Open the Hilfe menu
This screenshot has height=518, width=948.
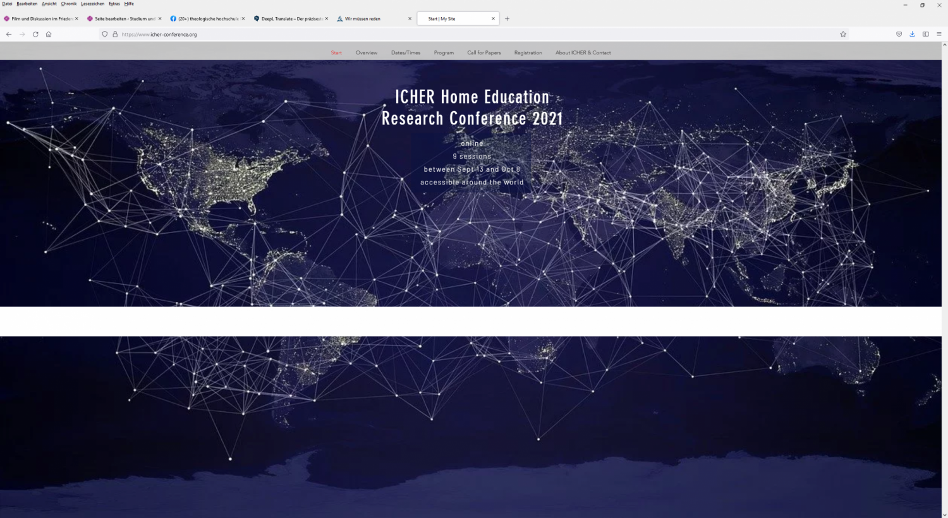[x=129, y=4]
